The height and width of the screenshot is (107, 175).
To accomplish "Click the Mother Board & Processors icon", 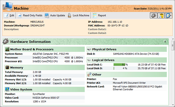I will click(7, 49).
